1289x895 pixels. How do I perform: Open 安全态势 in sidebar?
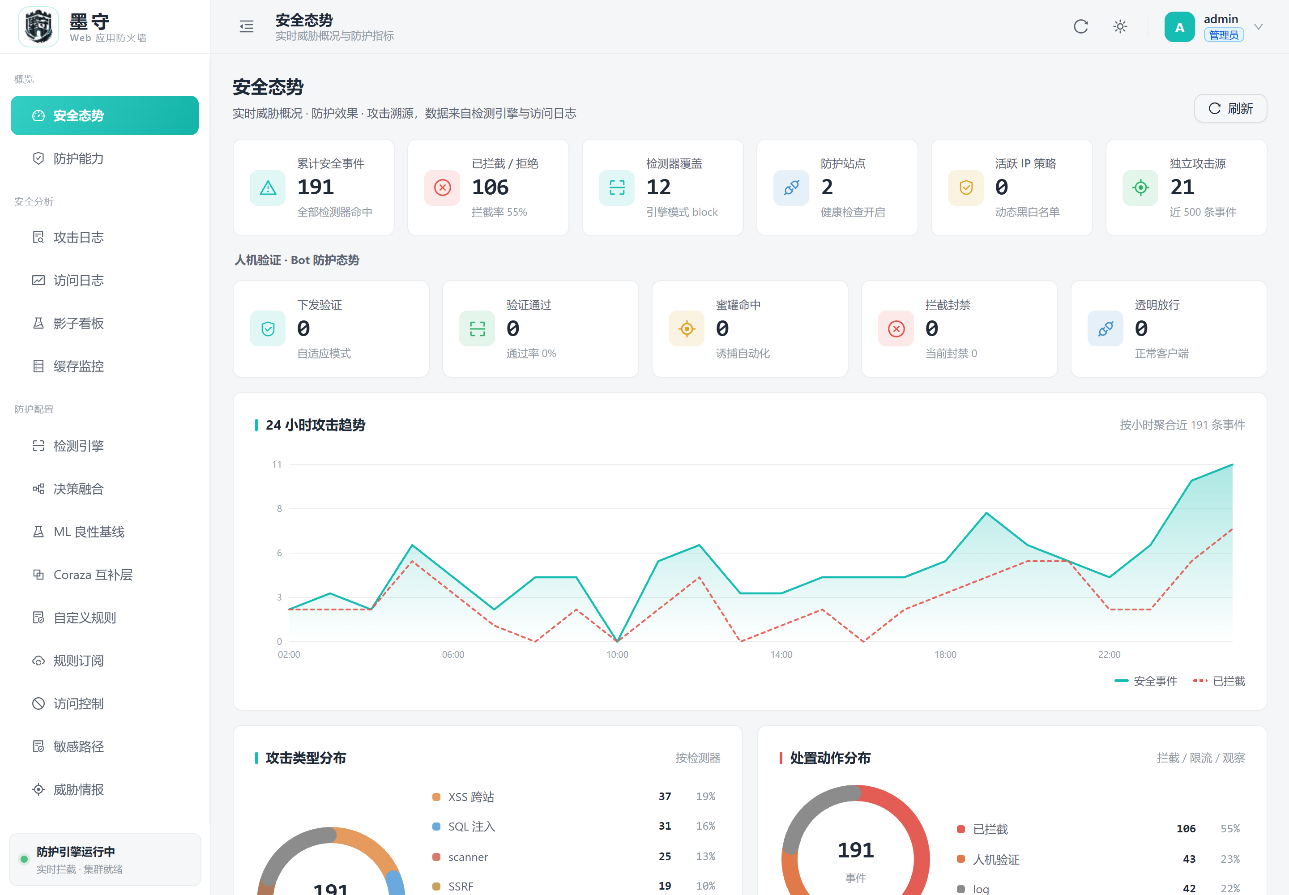tap(104, 115)
